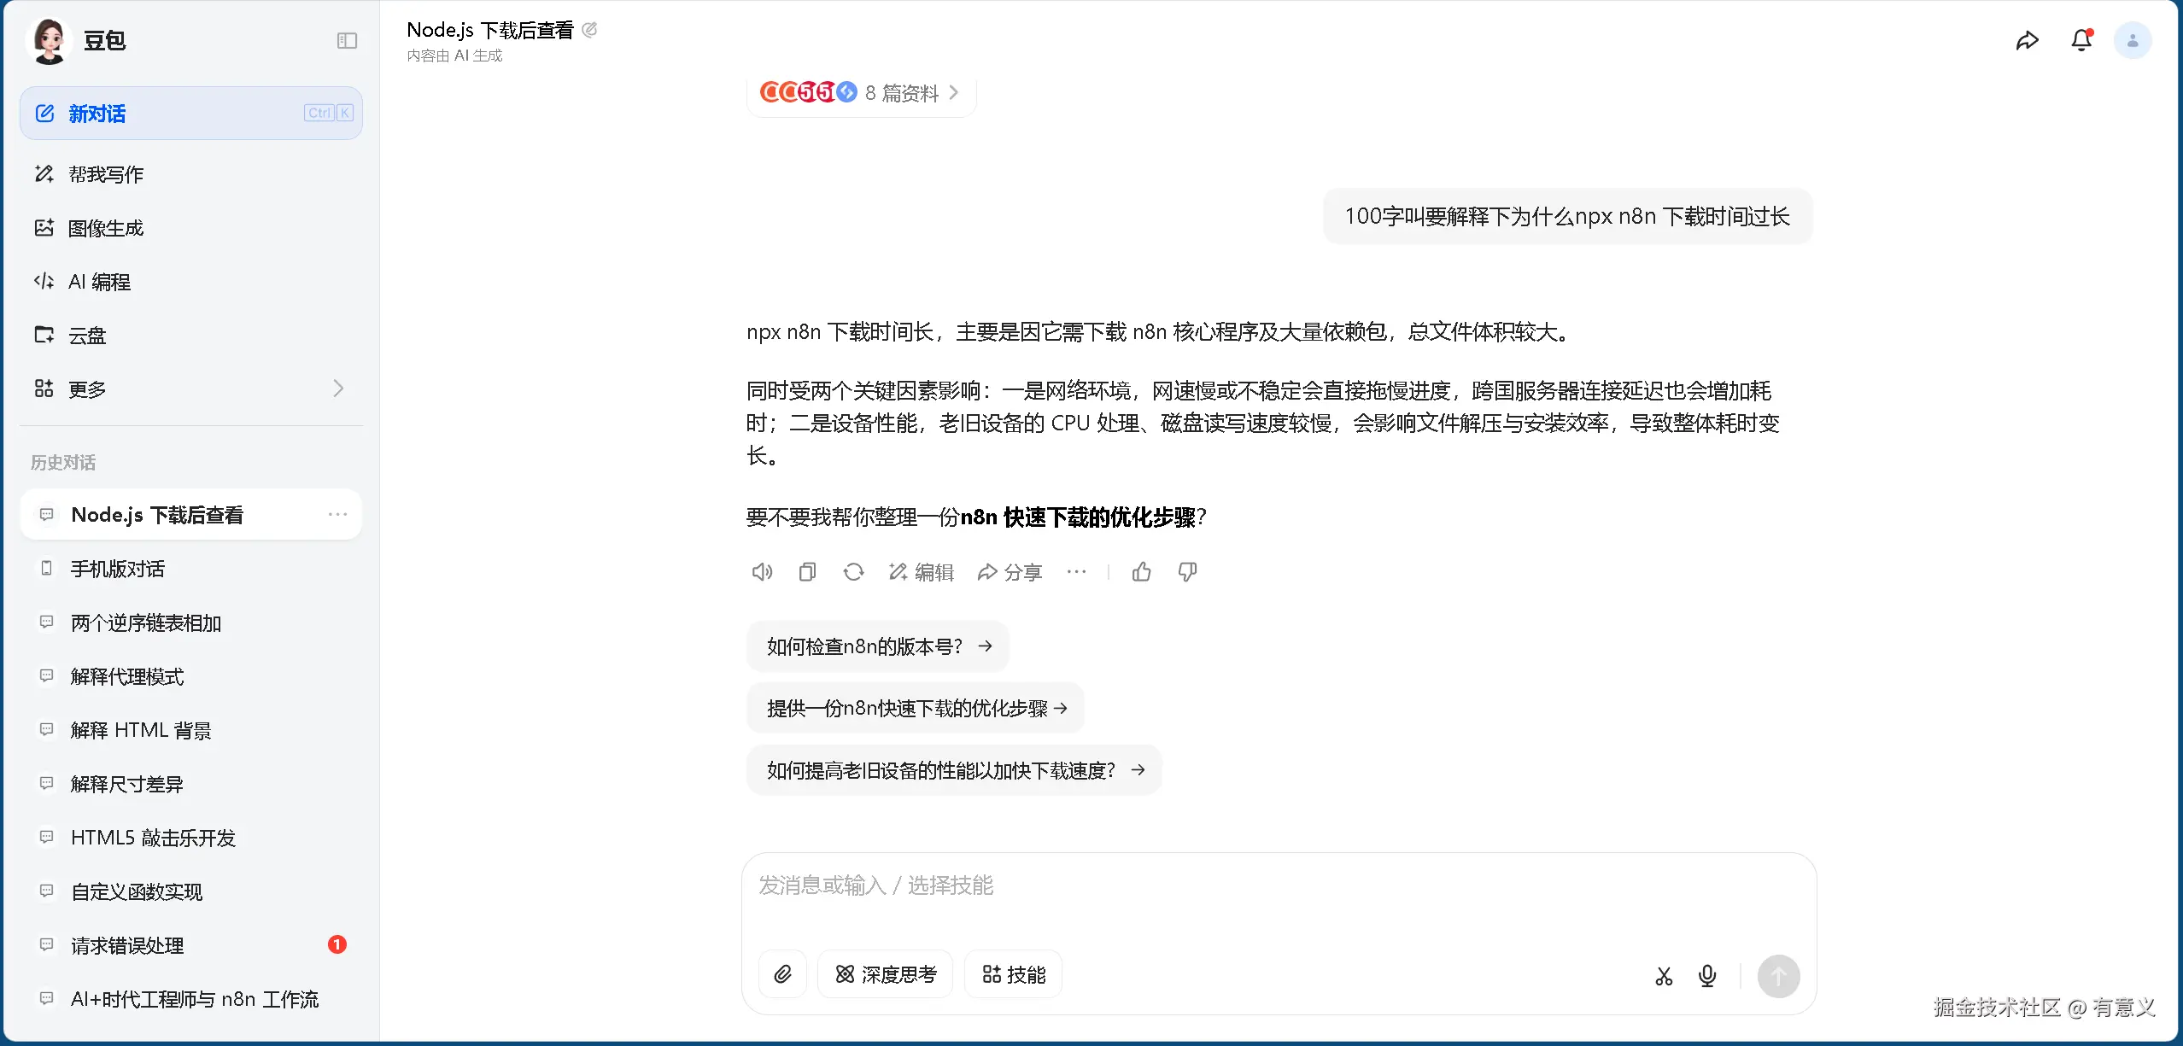The image size is (2183, 1046).
Task: Click the scissors screenshot icon
Action: (x=1664, y=976)
